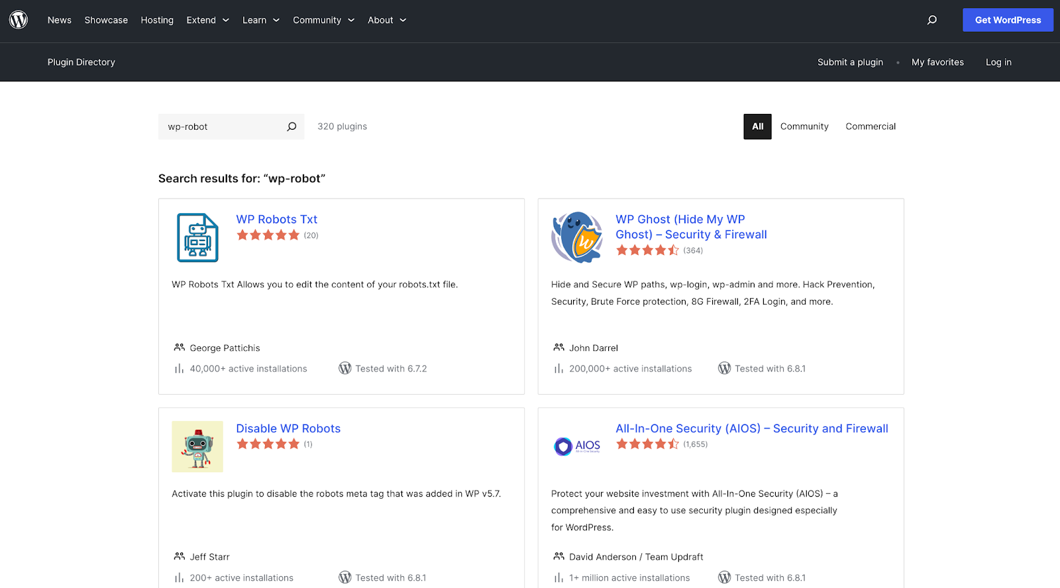Click the 320 plugins count text
The image size is (1060, 588).
(x=342, y=126)
